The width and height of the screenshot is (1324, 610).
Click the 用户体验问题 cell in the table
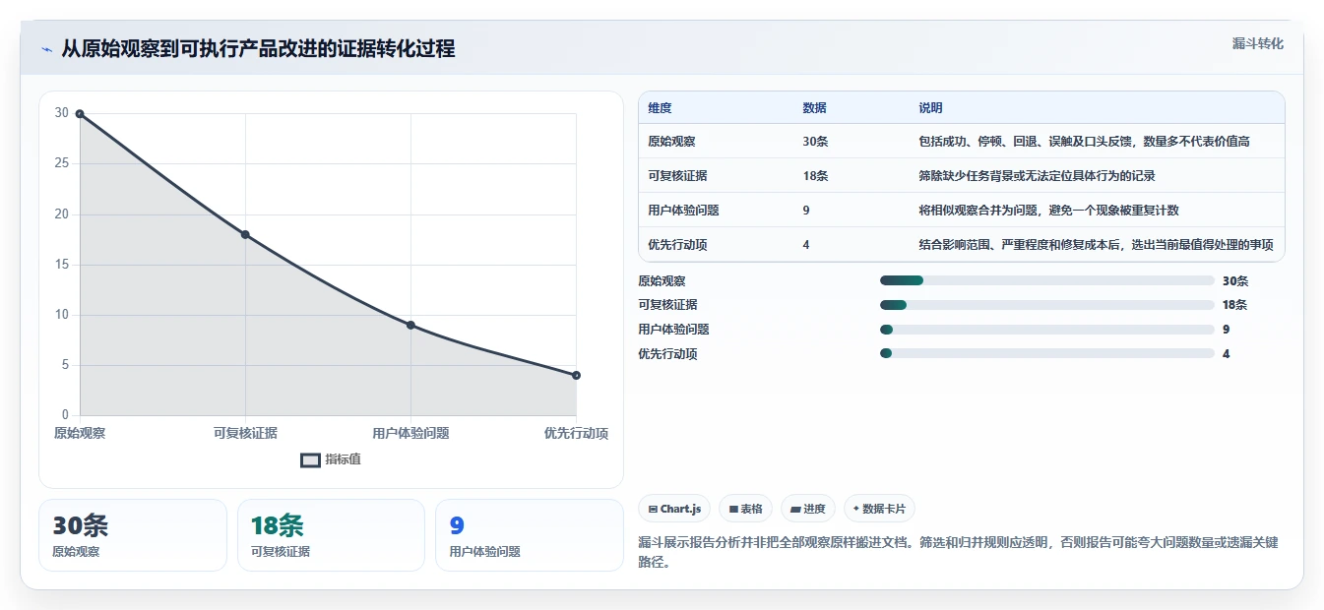pyautogui.click(x=683, y=211)
